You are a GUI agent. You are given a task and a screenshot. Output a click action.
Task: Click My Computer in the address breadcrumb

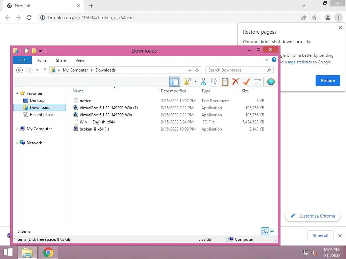(x=75, y=70)
